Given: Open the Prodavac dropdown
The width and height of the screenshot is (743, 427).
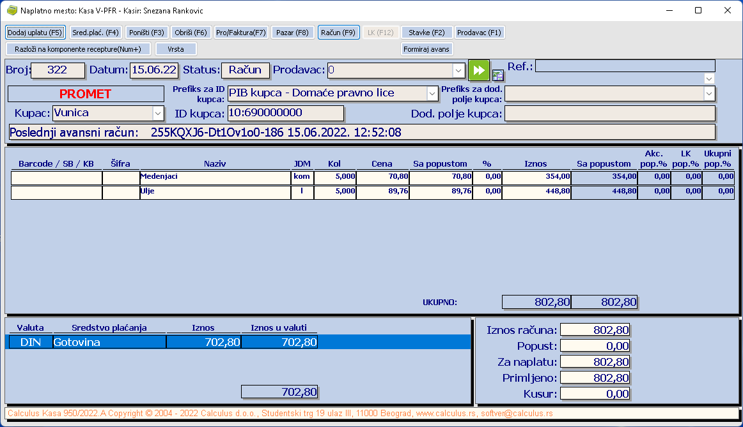Looking at the screenshot, I should coord(458,70).
